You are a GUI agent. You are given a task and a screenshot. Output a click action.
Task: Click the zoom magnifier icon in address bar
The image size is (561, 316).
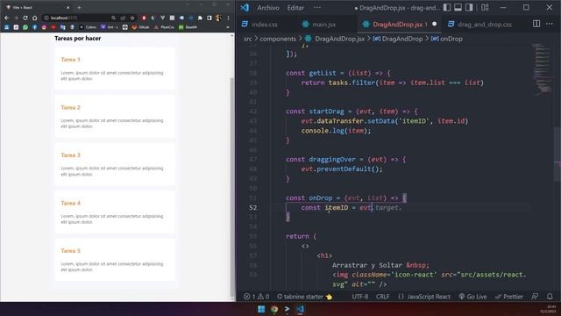click(x=113, y=18)
